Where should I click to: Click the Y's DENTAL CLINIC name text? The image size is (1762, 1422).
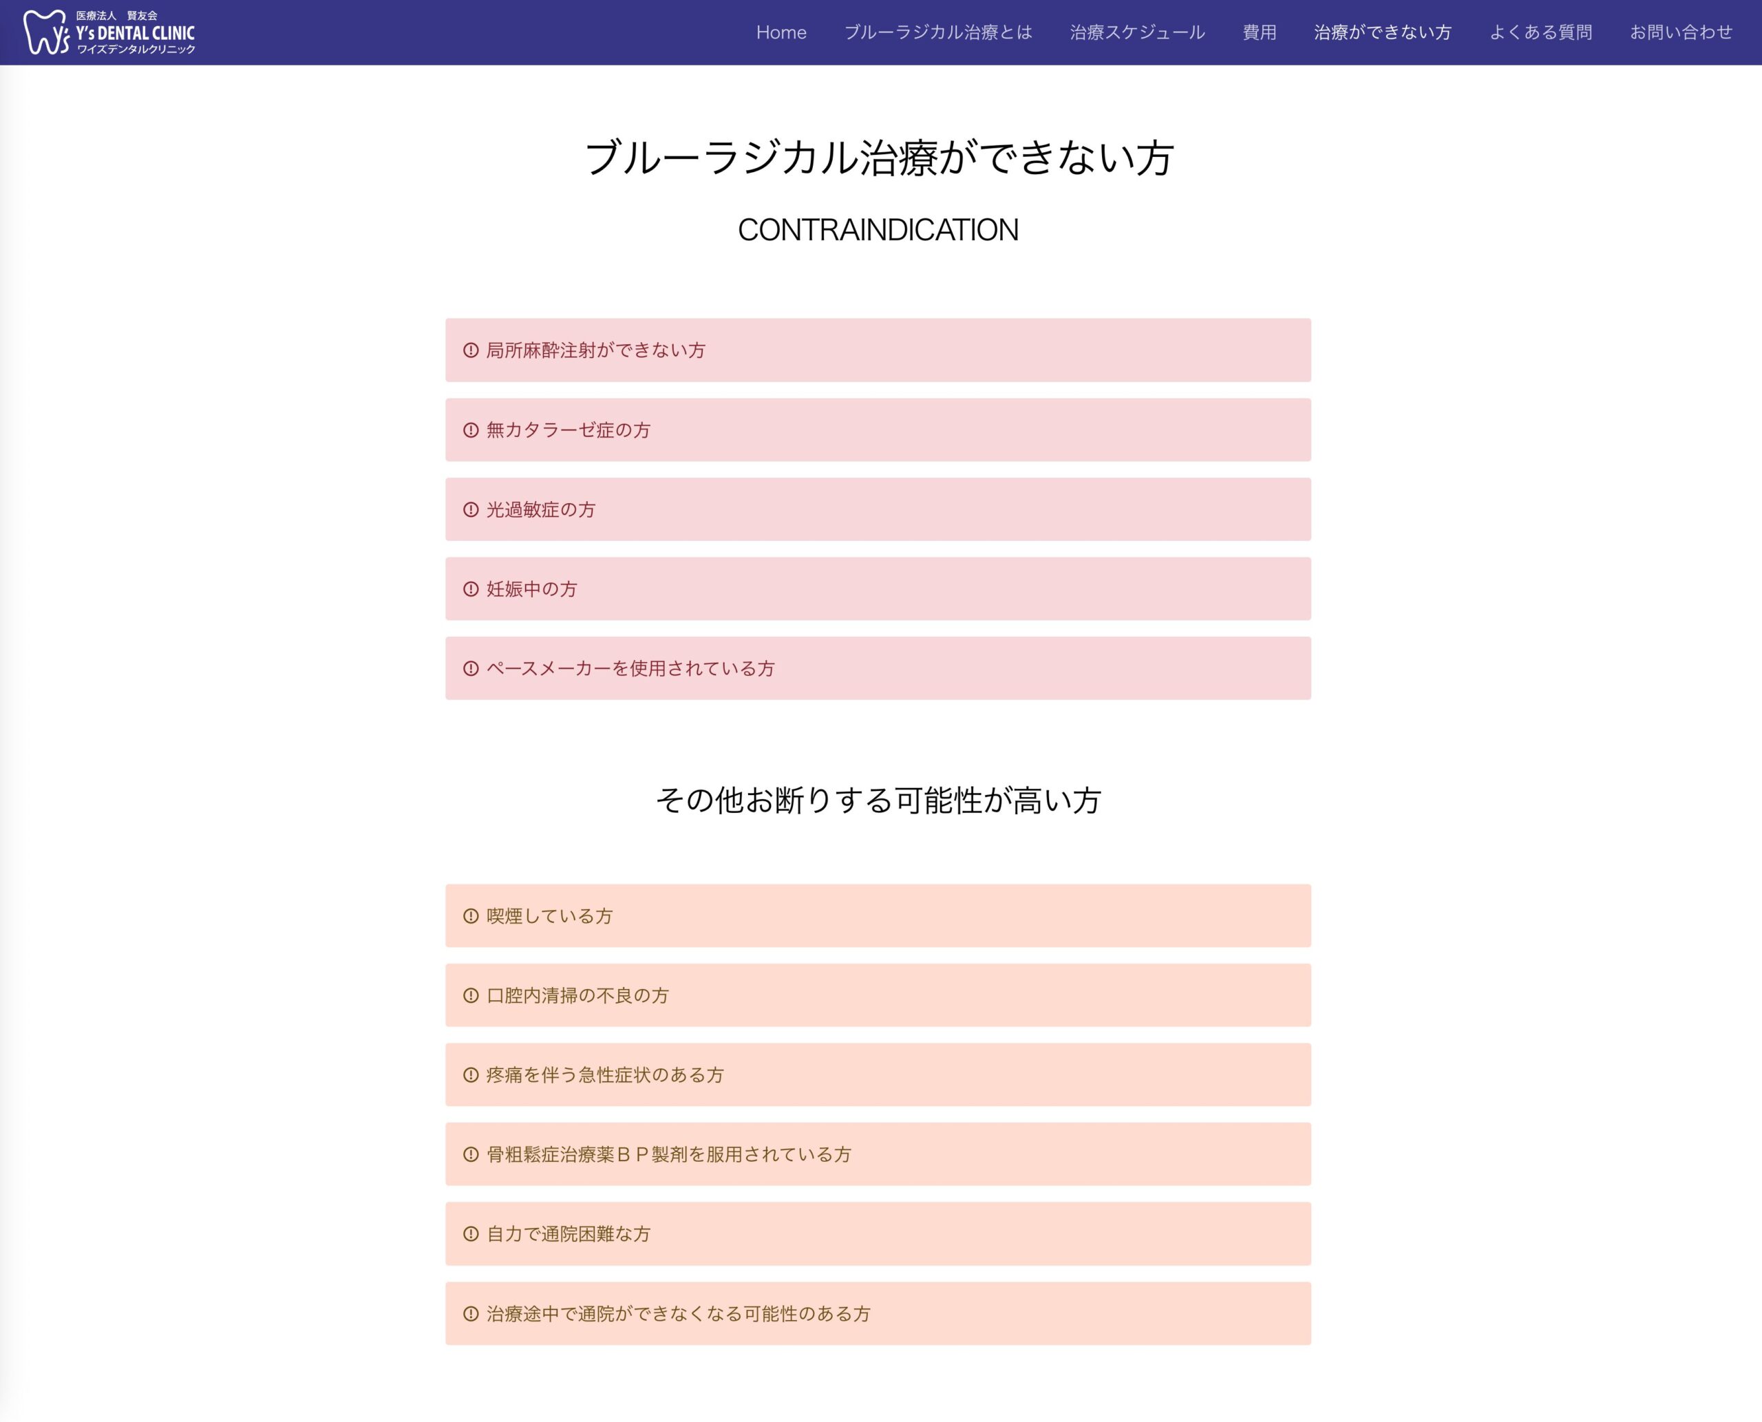click(135, 33)
